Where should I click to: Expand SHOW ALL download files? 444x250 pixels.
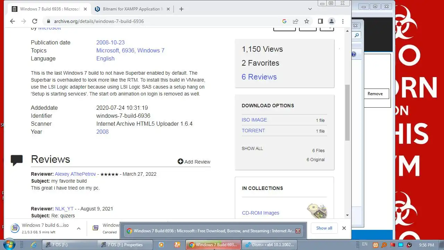(252, 149)
